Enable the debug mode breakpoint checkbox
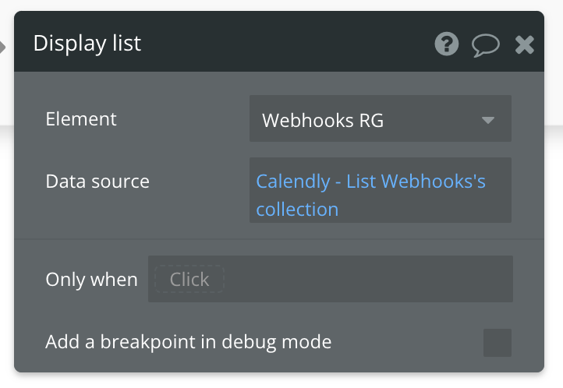This screenshot has width=563, height=388. click(x=497, y=343)
